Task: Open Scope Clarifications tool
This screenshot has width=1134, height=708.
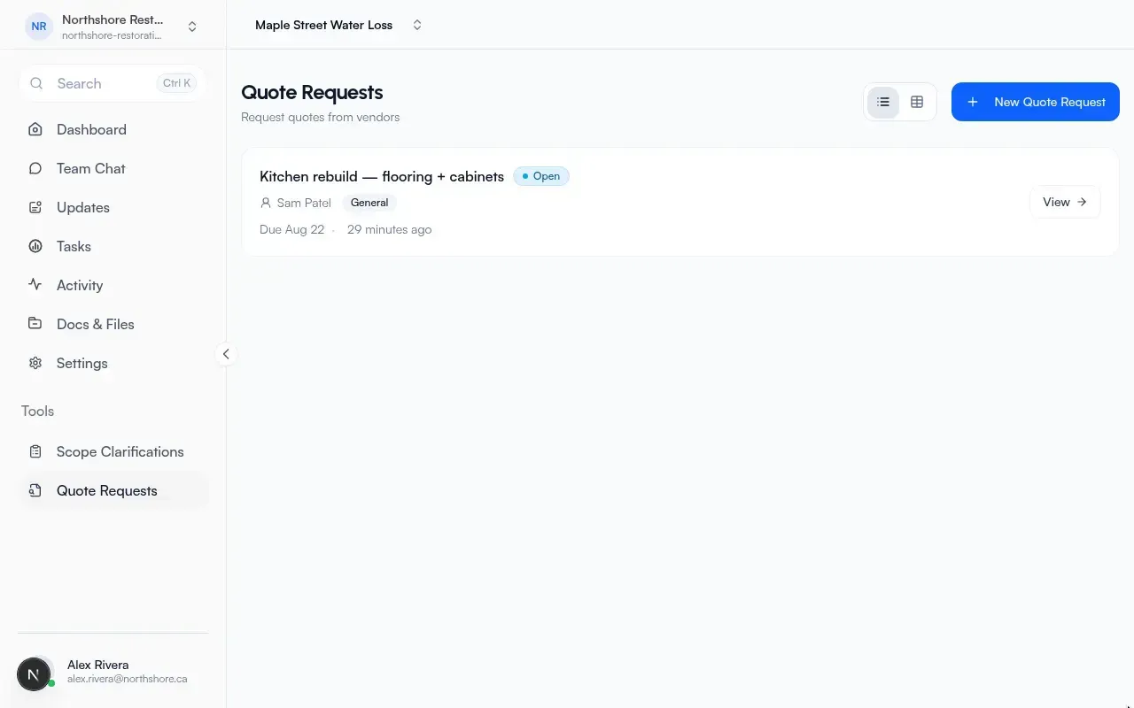Action: coord(113,451)
